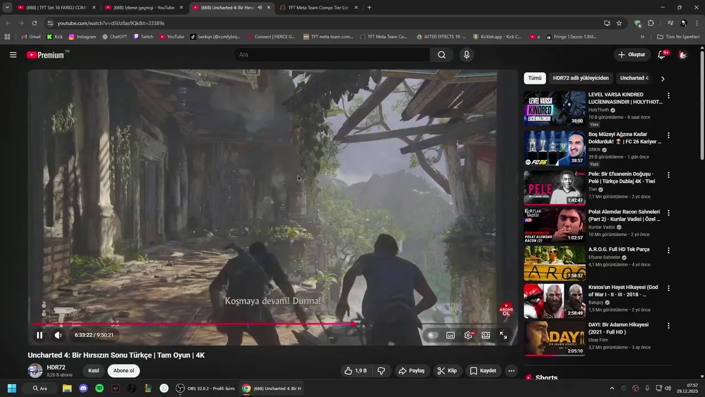705x397 pixels.
Task: Dislike the video with thumbs down
Action: (381, 371)
